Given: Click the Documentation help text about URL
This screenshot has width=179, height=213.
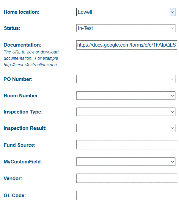Looking at the screenshot, I should [31, 58].
